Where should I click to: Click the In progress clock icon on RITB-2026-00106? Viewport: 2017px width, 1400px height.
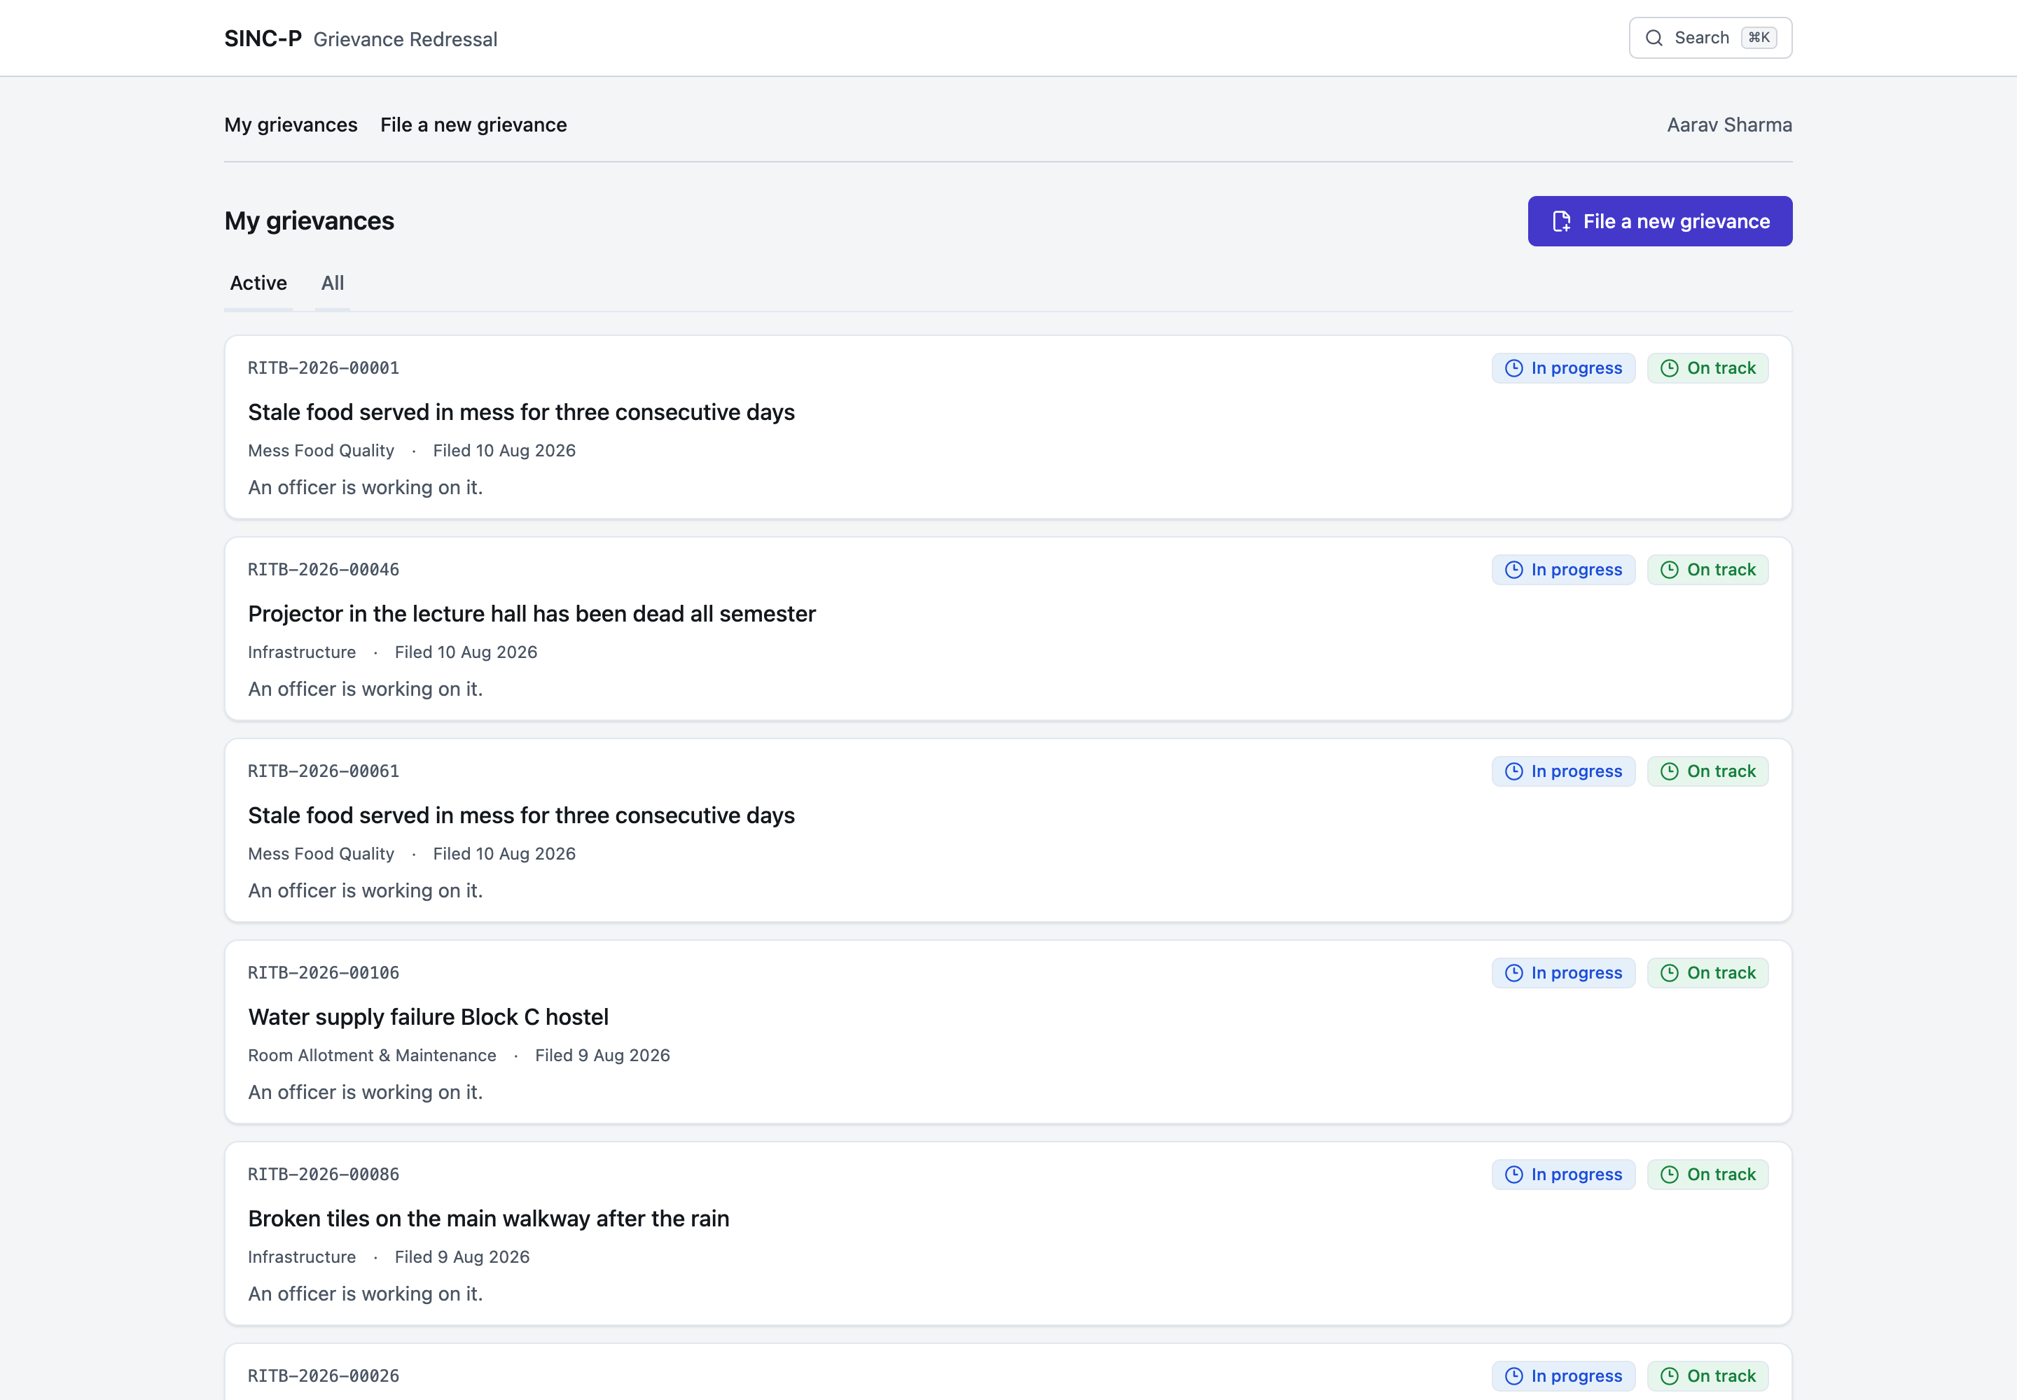point(1513,974)
